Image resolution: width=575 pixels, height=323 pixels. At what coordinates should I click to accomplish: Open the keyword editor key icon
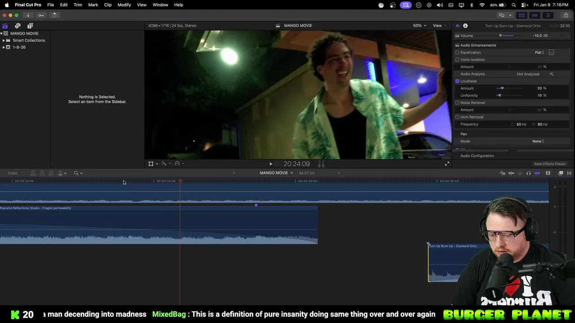41,15
